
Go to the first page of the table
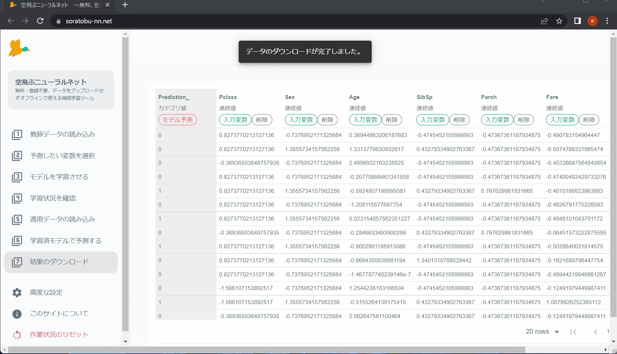(573, 332)
